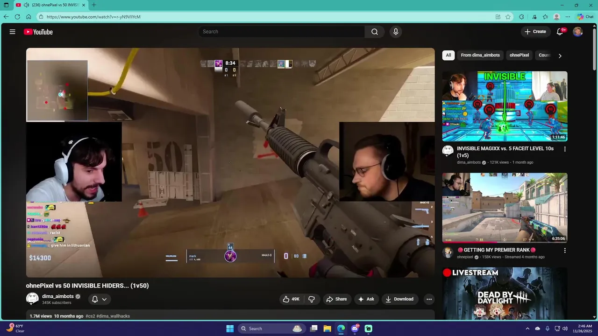Select the From dima_aimbots chip
The width and height of the screenshot is (598, 336).
pyautogui.click(x=480, y=55)
